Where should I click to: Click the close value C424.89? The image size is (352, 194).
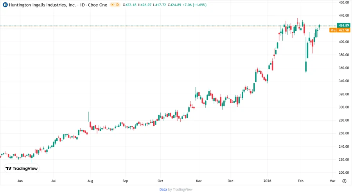click(x=174, y=5)
